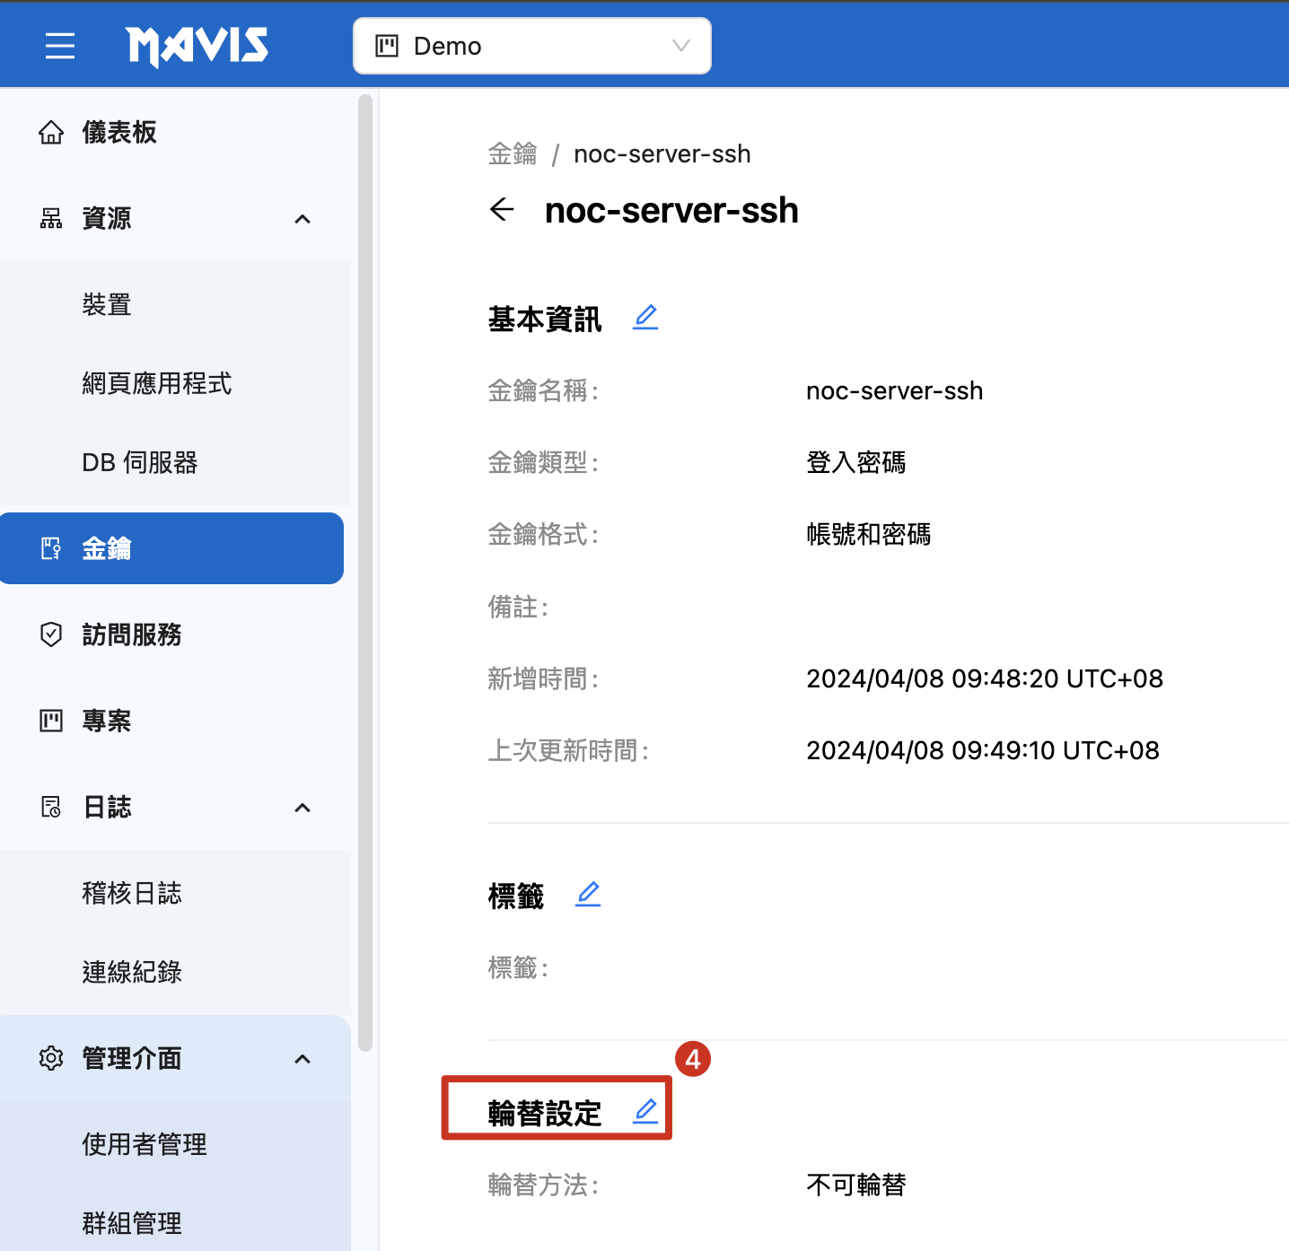Open the hamburger menu icon
This screenshot has width=1289, height=1251.
click(x=60, y=45)
